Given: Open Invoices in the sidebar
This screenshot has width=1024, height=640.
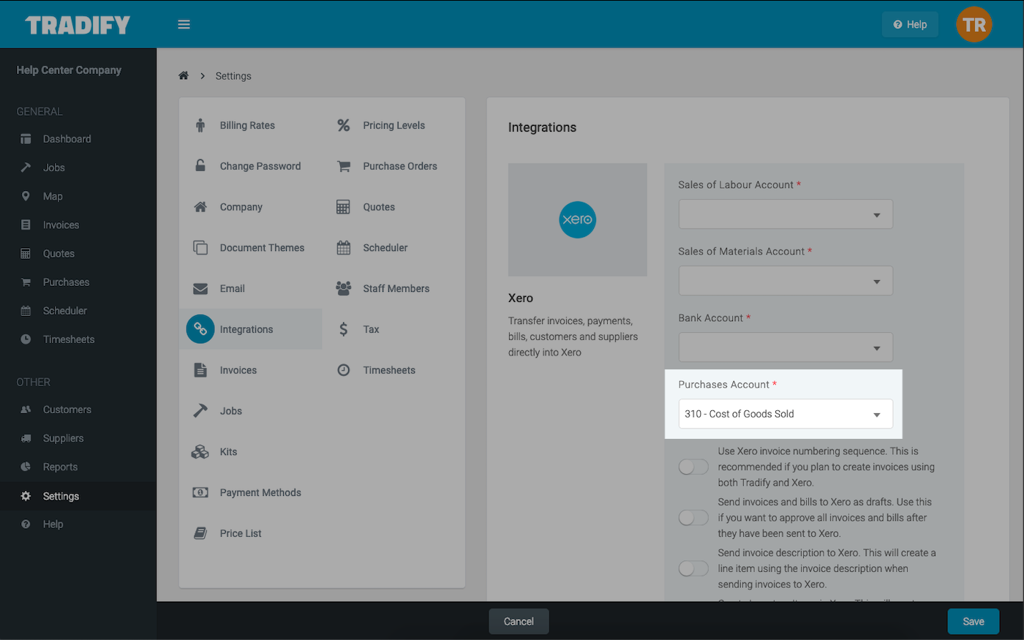Looking at the screenshot, I should [x=61, y=225].
